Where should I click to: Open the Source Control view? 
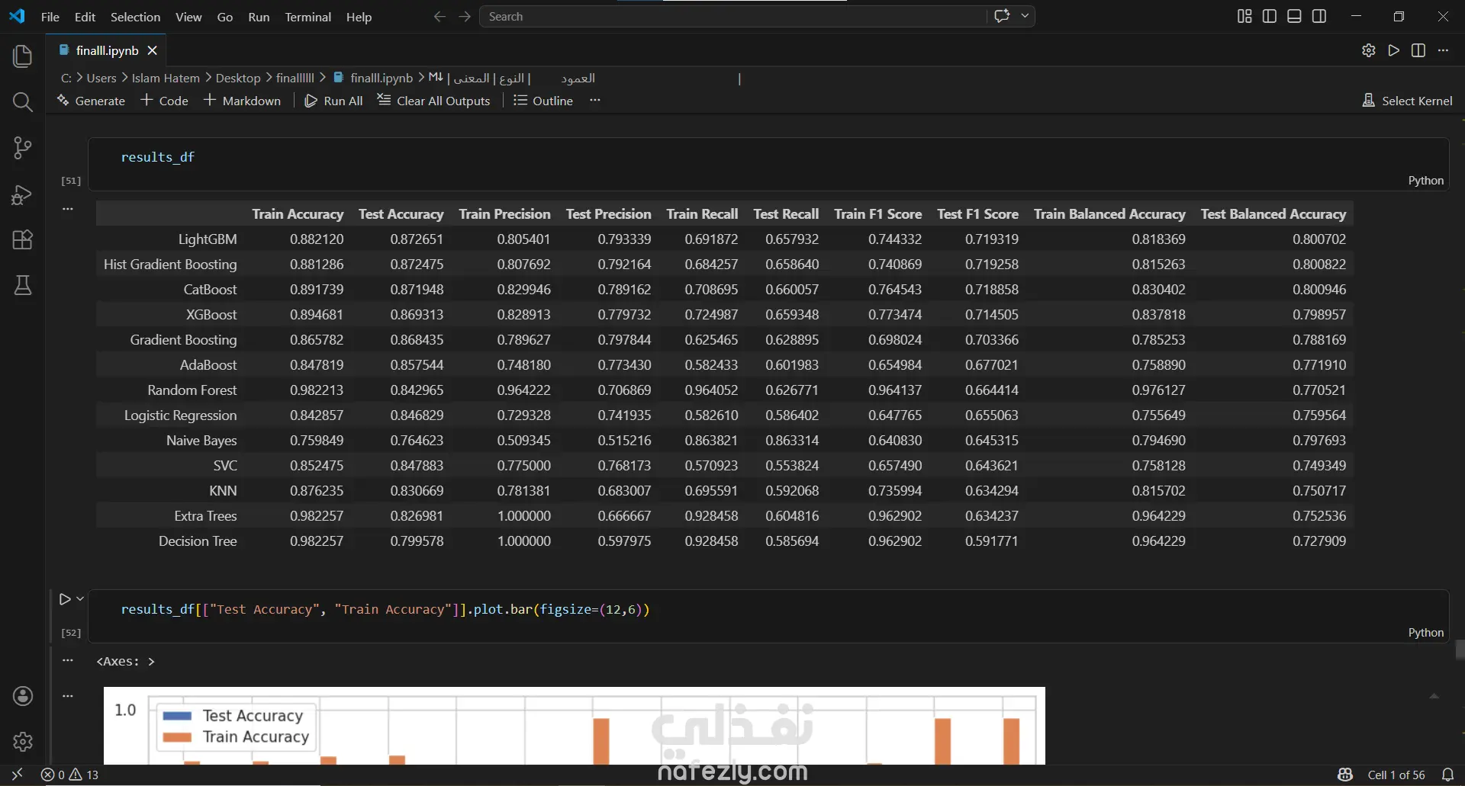[23, 148]
